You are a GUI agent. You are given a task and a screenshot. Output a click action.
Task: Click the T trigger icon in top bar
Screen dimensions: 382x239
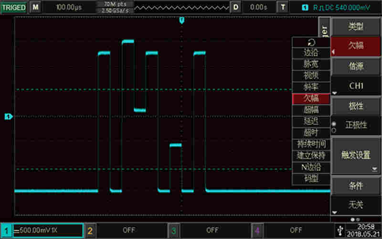284,7
